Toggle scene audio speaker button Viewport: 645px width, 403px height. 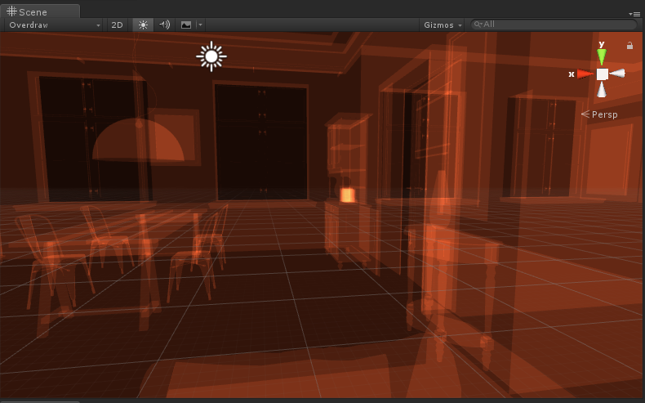pos(165,25)
